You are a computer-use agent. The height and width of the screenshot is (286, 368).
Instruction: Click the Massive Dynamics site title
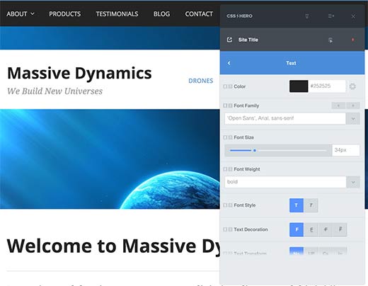pos(79,73)
